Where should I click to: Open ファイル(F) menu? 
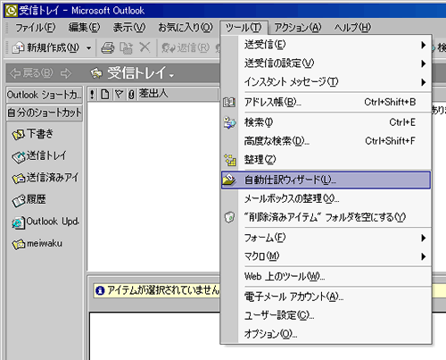[36, 28]
